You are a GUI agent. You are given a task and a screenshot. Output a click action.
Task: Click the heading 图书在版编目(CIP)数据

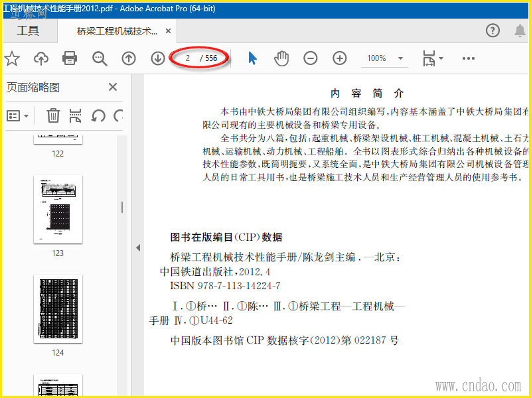(226, 237)
